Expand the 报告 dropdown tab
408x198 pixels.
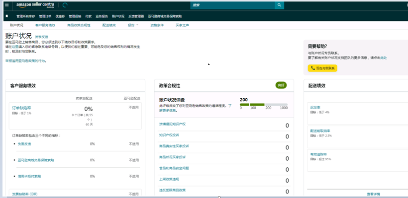(x=133, y=25)
